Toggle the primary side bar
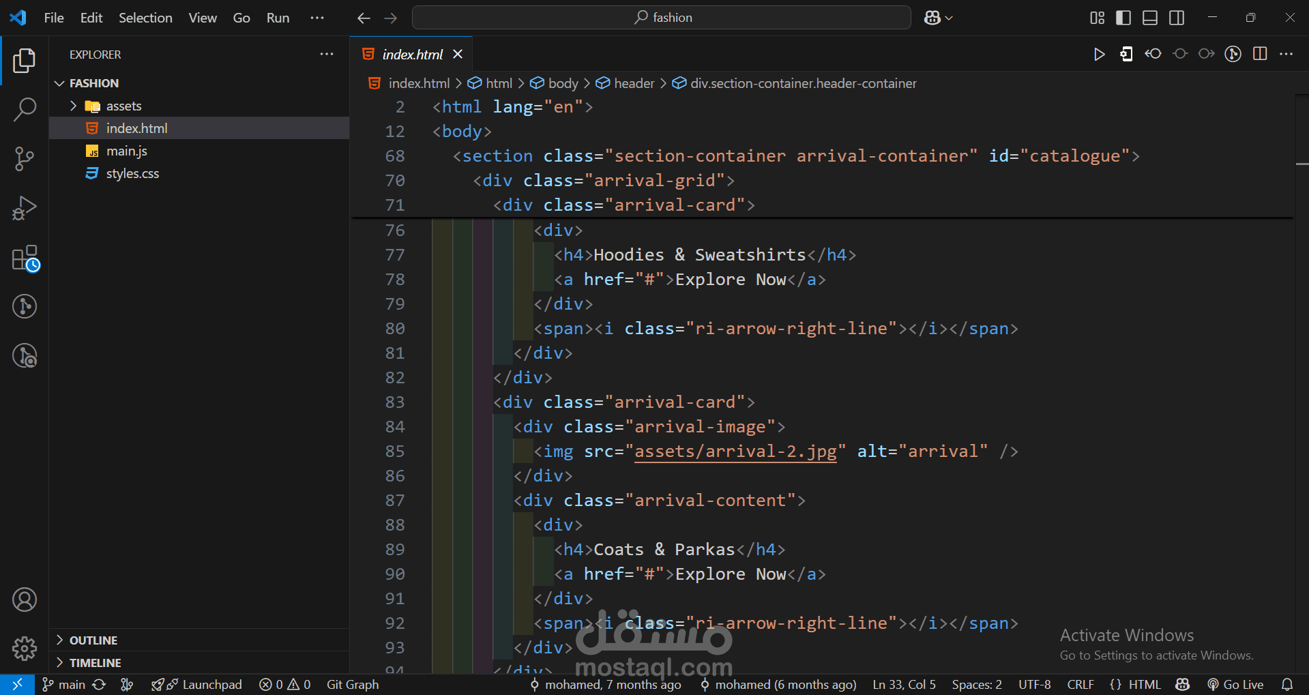The image size is (1309, 695). 1123,18
